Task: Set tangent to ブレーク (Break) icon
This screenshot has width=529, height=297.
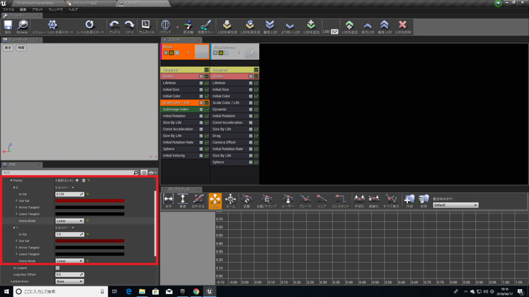Action: click(305, 201)
